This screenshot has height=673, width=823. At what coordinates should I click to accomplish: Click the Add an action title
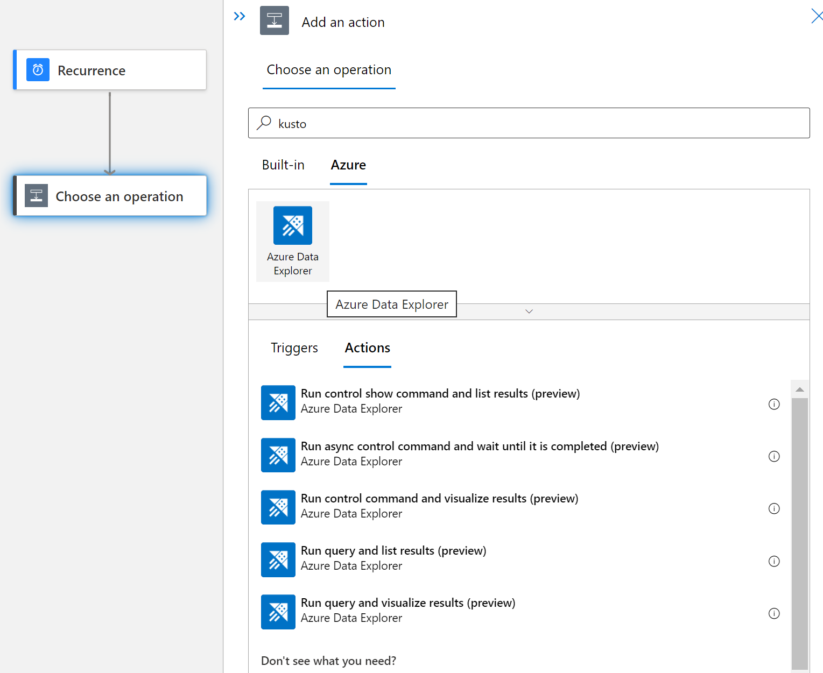pyautogui.click(x=343, y=22)
